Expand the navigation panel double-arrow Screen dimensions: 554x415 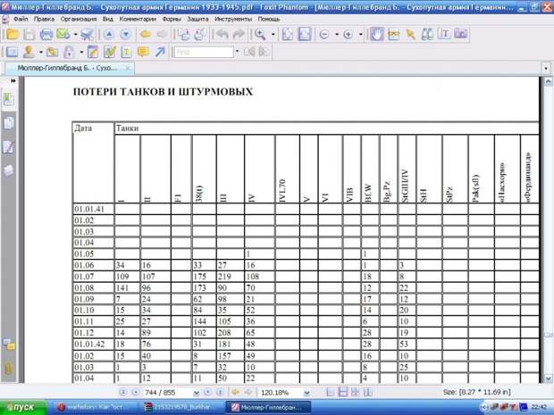click(13, 81)
